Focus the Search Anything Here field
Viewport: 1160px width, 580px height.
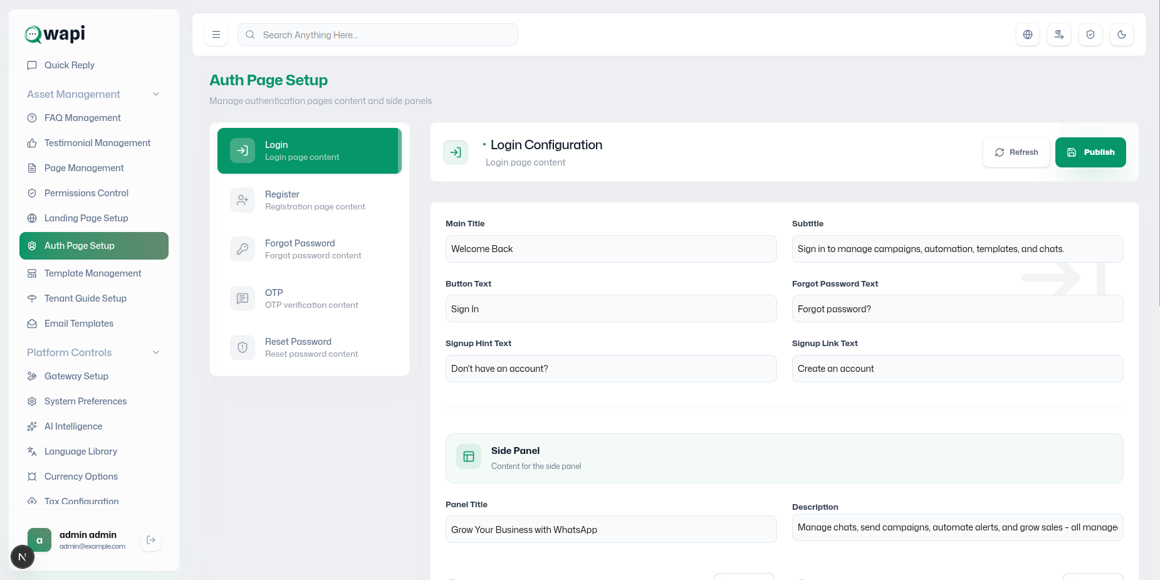(378, 34)
